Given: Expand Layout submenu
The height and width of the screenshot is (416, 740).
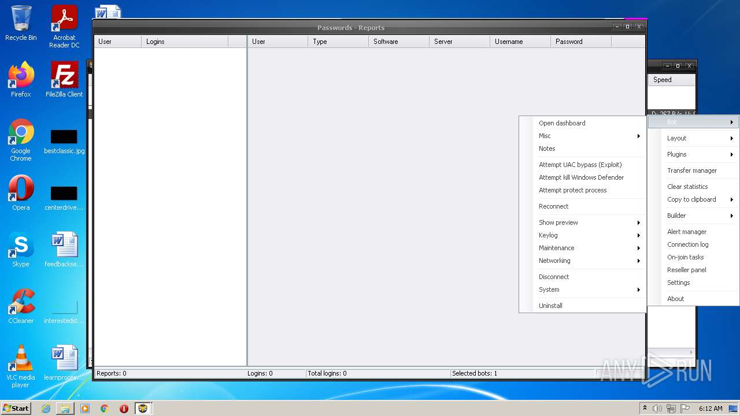Looking at the screenshot, I should pyautogui.click(x=693, y=138).
